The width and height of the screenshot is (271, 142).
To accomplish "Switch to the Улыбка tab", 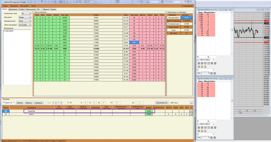I will pyautogui.click(x=22, y=9).
